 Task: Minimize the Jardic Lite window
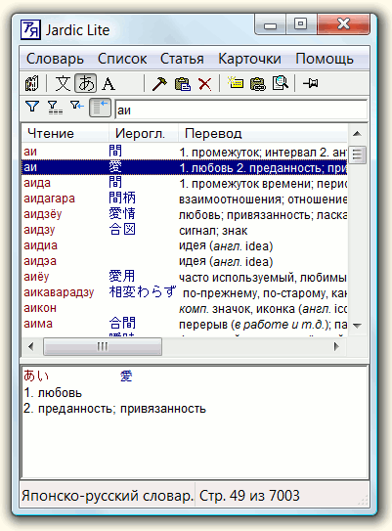coord(270,24)
